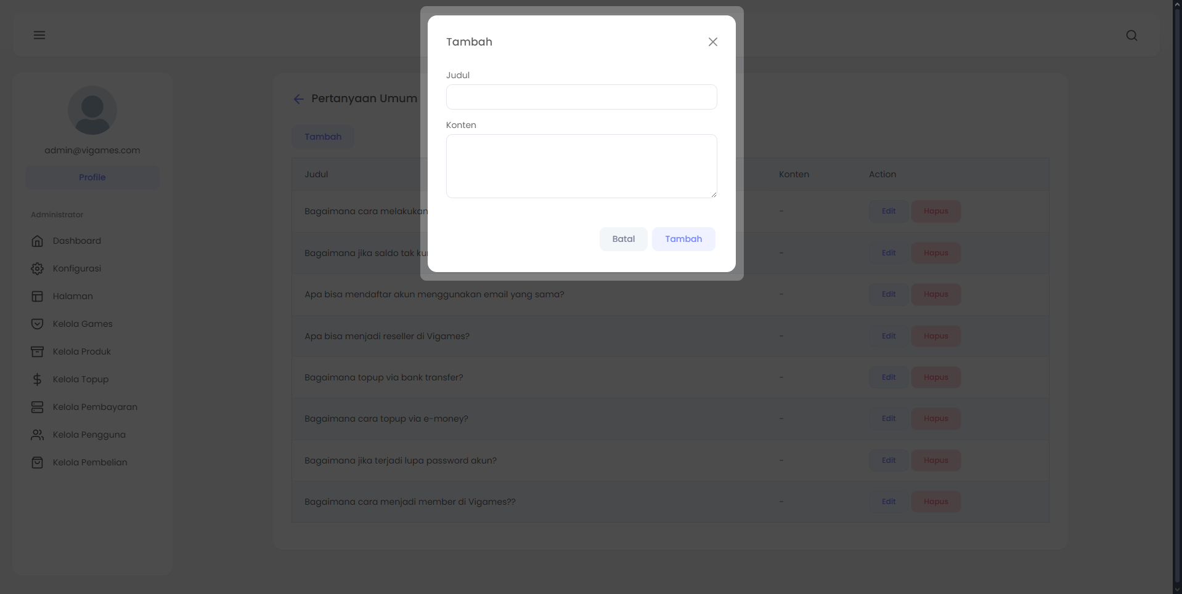
Task: Click the Kelola Pengguna users icon
Action: point(38,435)
